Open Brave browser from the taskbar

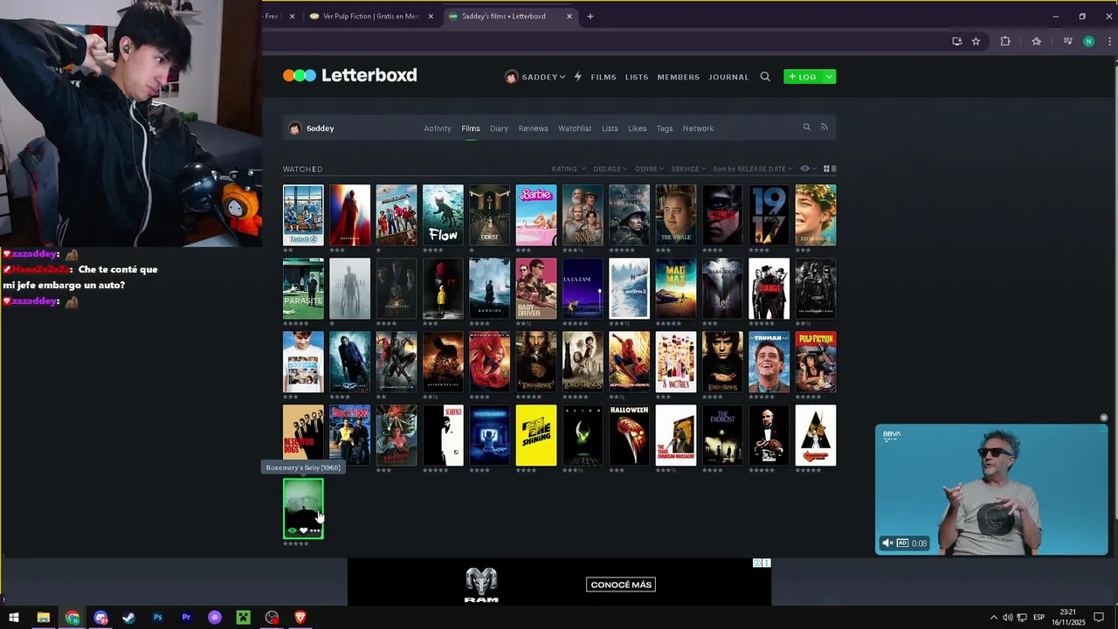(300, 618)
